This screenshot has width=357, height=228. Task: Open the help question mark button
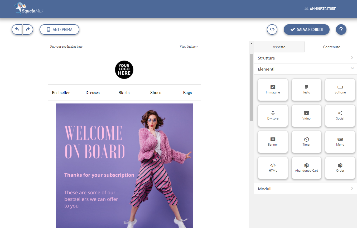pyautogui.click(x=341, y=29)
